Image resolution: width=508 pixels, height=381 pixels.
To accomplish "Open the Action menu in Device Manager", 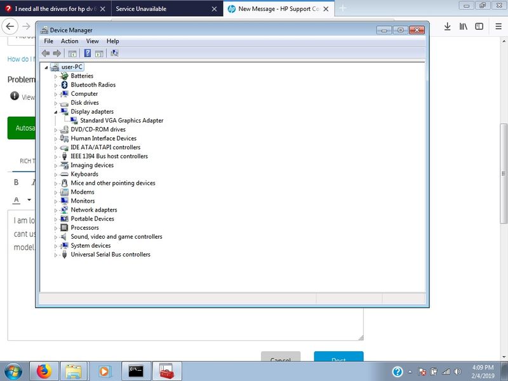I will (70, 41).
